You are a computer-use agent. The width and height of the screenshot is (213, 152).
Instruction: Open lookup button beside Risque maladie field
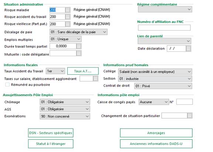(x=68, y=10)
